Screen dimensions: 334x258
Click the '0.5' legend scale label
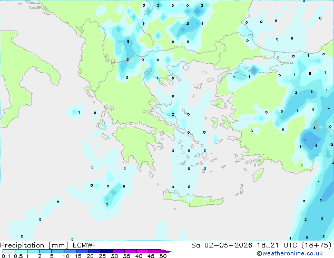tap(18, 256)
